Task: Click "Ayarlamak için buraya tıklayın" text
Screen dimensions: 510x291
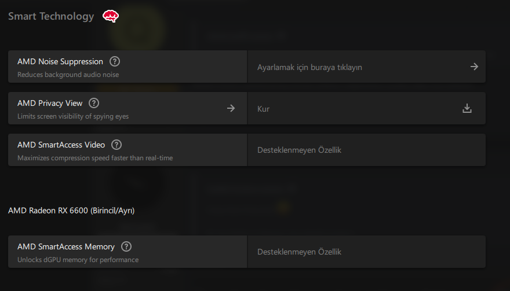Action: point(309,67)
